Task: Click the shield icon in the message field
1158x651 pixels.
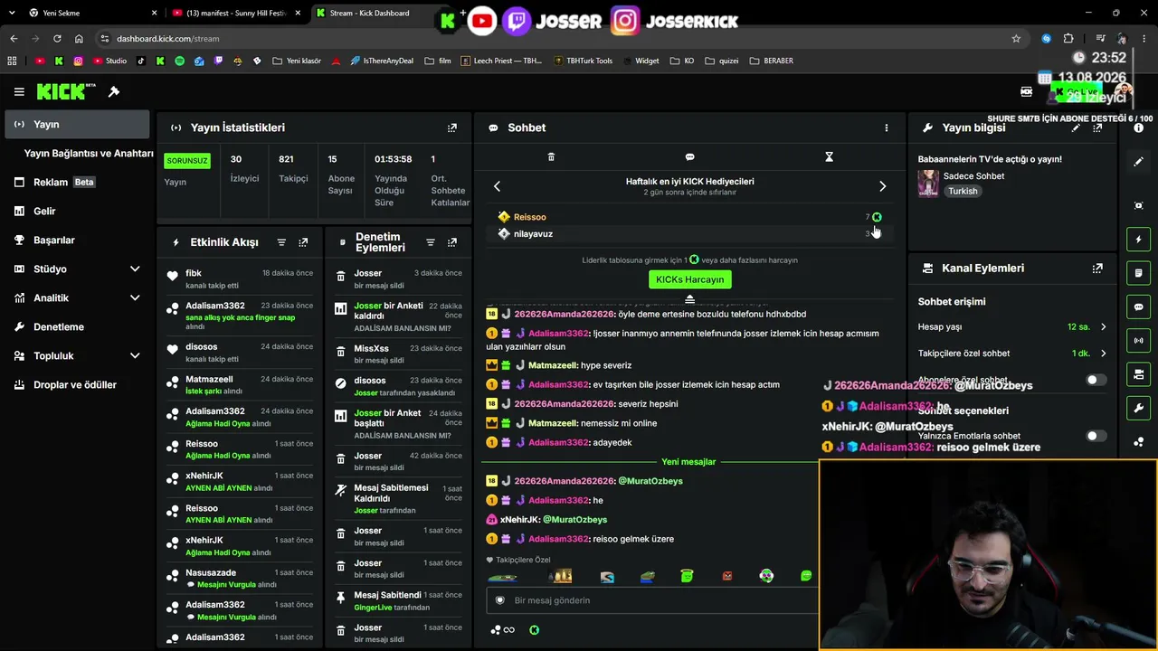Action: pos(499,600)
